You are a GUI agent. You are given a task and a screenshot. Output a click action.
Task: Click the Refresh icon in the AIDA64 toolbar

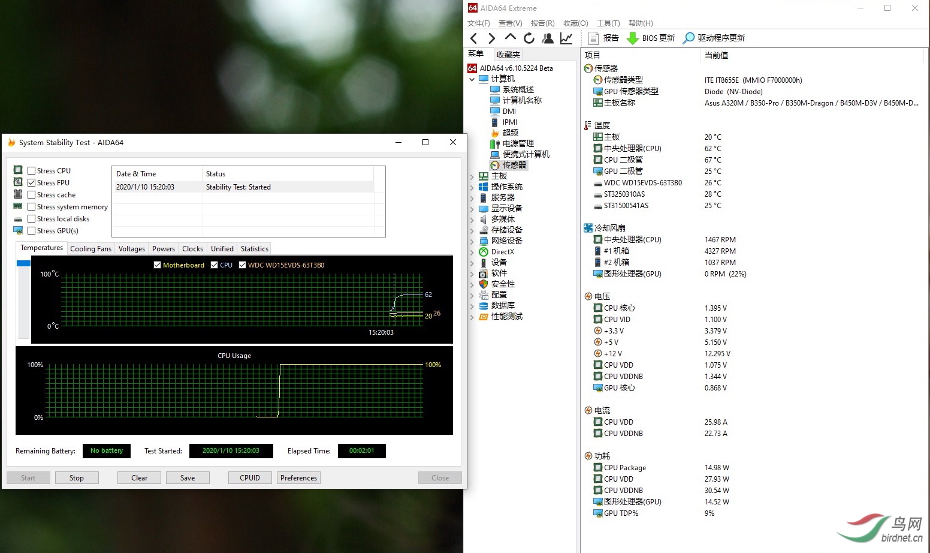point(529,38)
